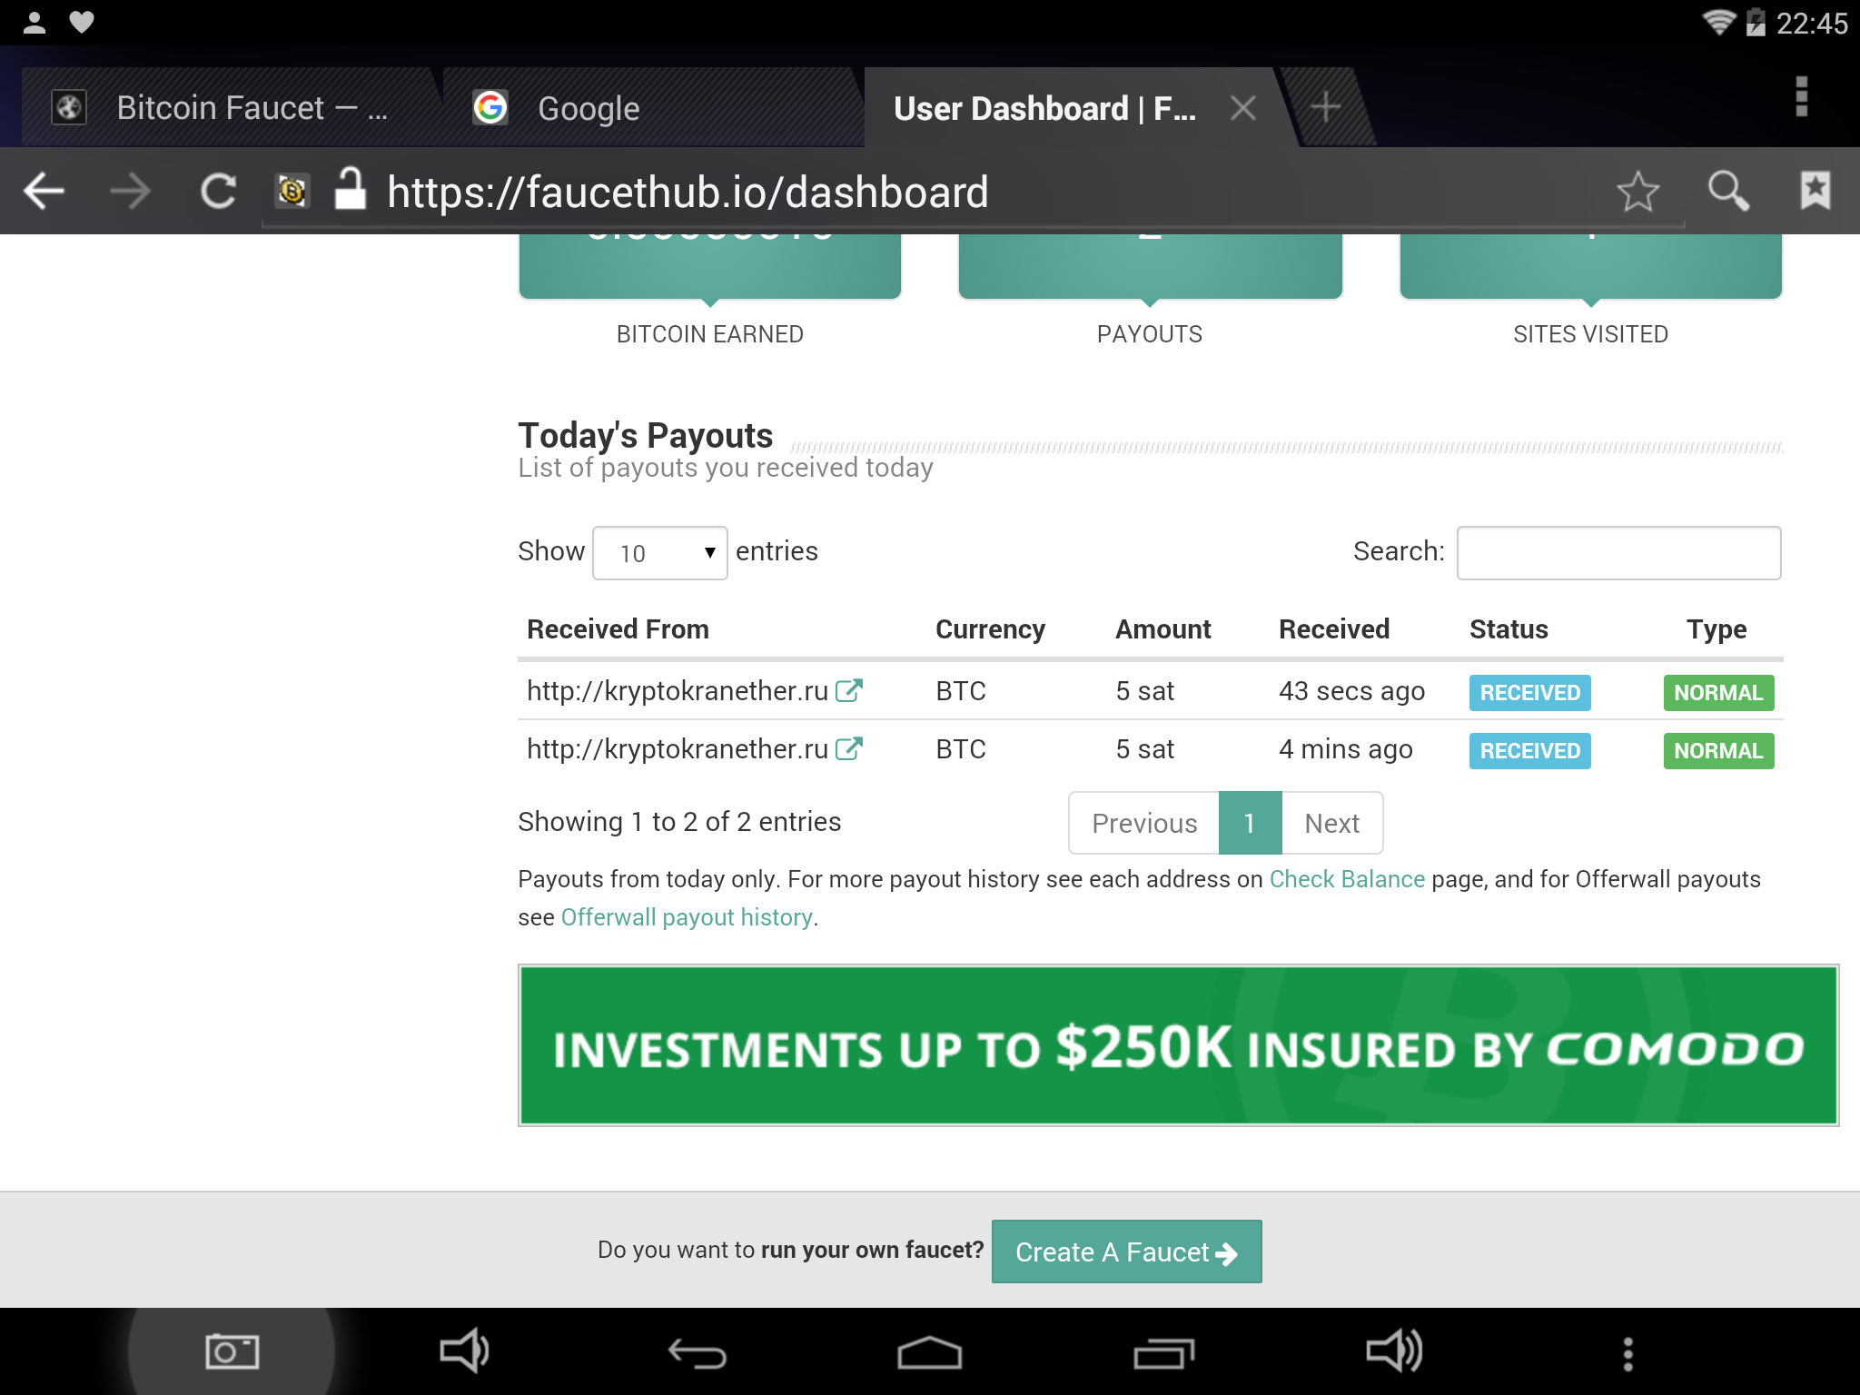Close the User Dashboard tab
The height and width of the screenshot is (1395, 1860).
[x=1242, y=108]
